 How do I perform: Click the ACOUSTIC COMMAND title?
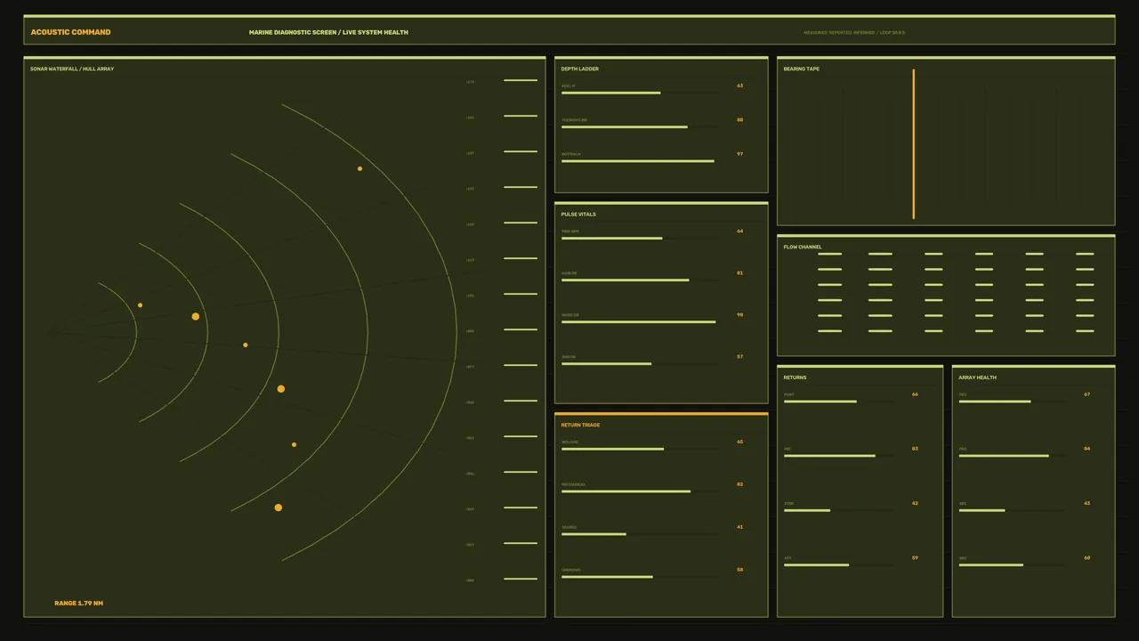click(70, 32)
